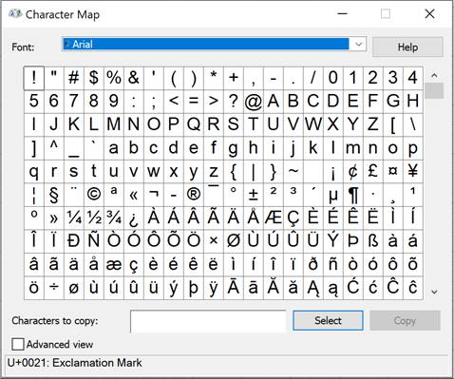The height and width of the screenshot is (379, 454).
Task: Select the percent % character
Action: 114,78
